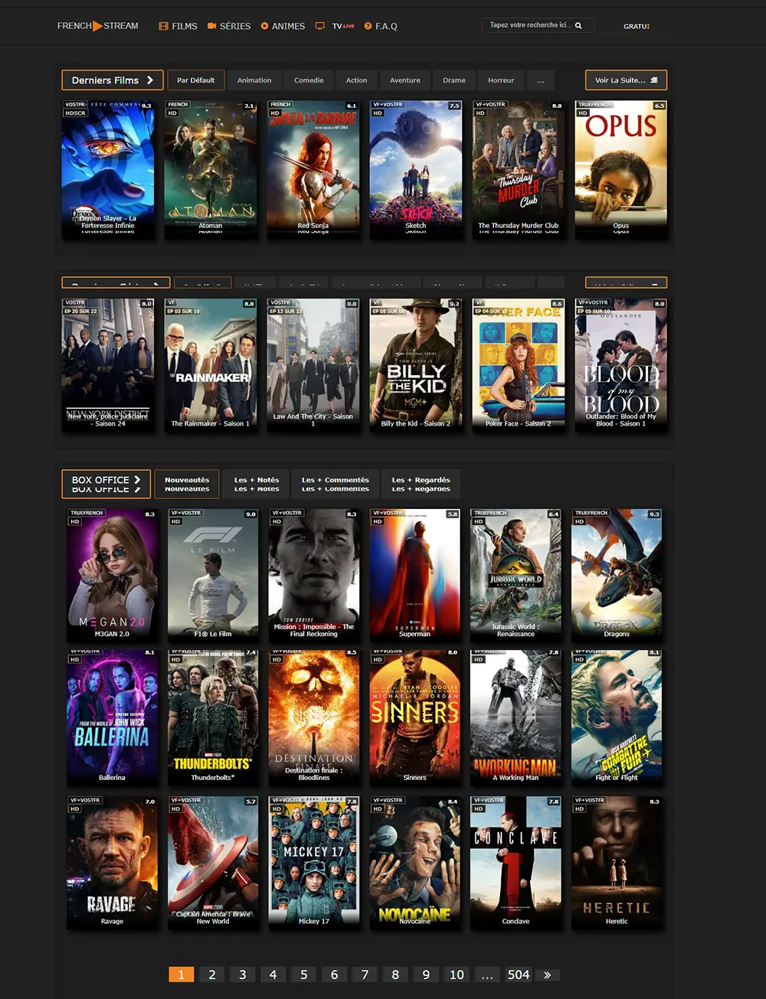Image resolution: width=766 pixels, height=999 pixels.
Task: Select the Action genre tab
Action: 356,80
